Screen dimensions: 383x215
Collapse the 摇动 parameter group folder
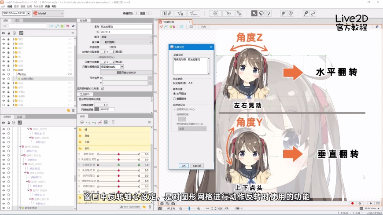click(x=80, y=148)
